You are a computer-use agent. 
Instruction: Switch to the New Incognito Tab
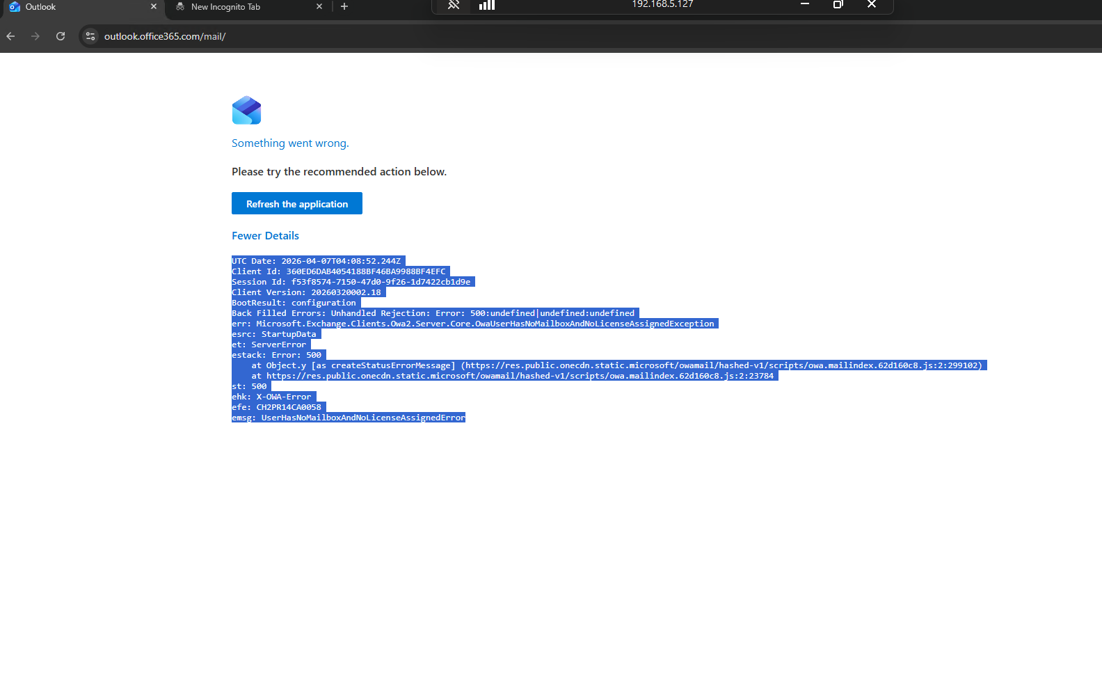tap(249, 7)
